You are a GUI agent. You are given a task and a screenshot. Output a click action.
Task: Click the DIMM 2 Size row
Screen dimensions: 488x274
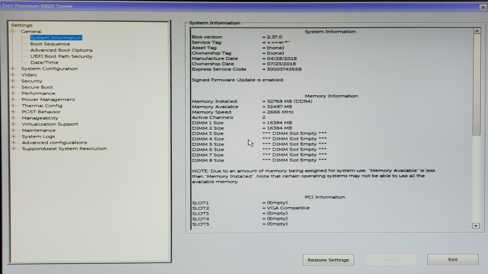coord(242,128)
